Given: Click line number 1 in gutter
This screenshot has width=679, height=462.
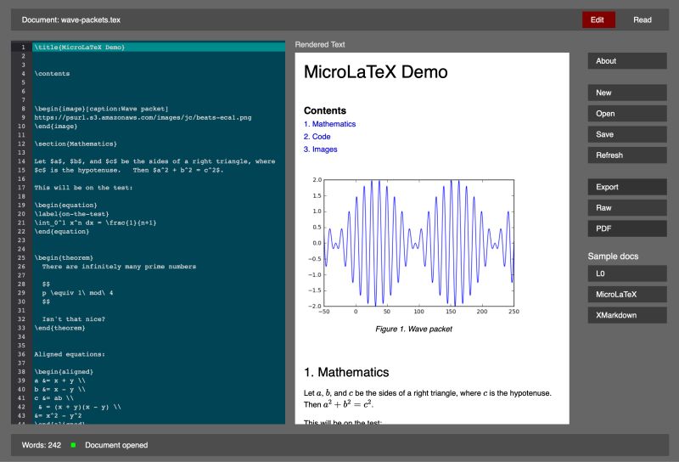Looking at the screenshot, I should [22, 47].
